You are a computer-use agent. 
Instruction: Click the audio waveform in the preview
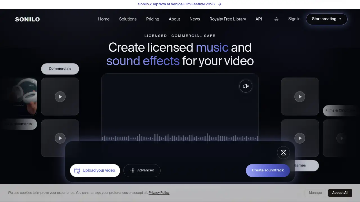[180, 137]
